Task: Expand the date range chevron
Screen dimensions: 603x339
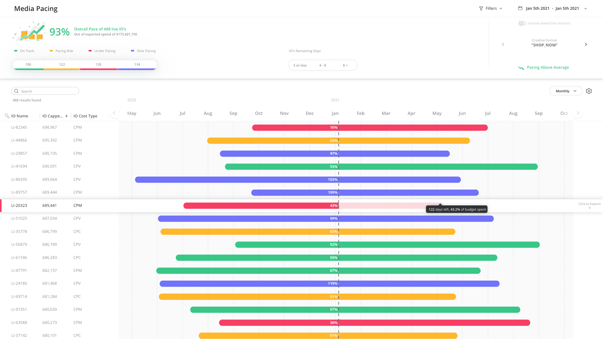Action: click(585, 8)
